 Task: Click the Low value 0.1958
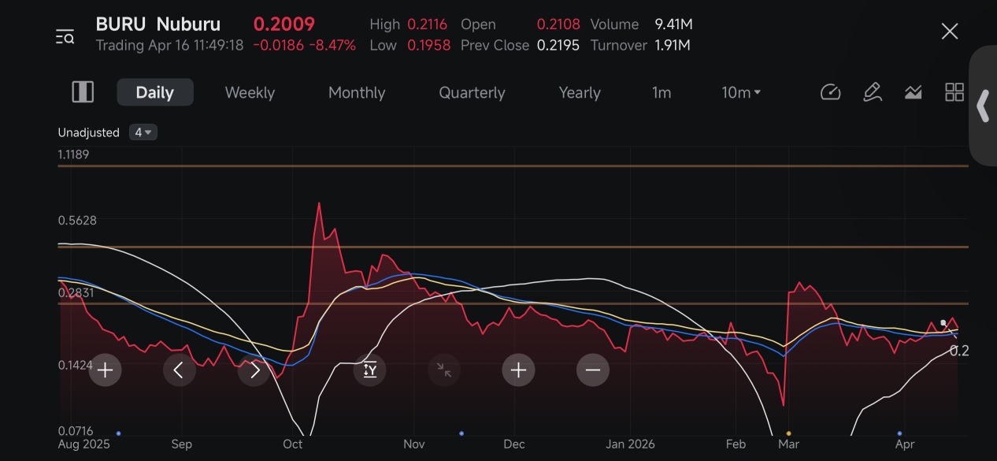[x=429, y=45]
